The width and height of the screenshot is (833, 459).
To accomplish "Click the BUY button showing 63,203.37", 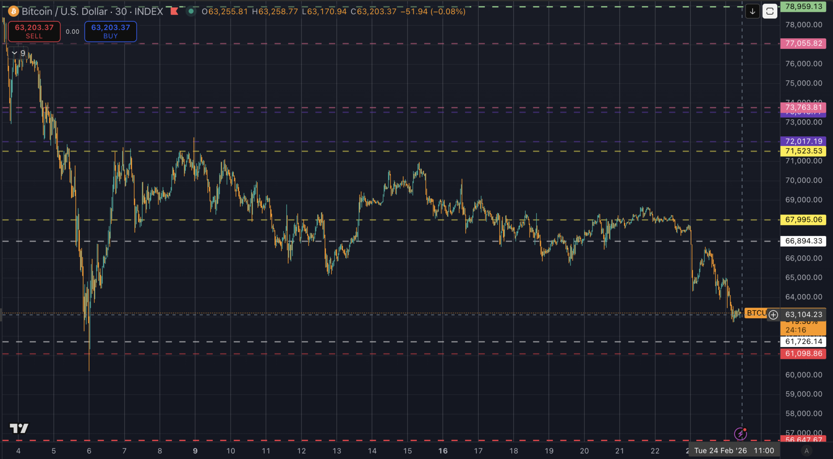I will coord(110,31).
